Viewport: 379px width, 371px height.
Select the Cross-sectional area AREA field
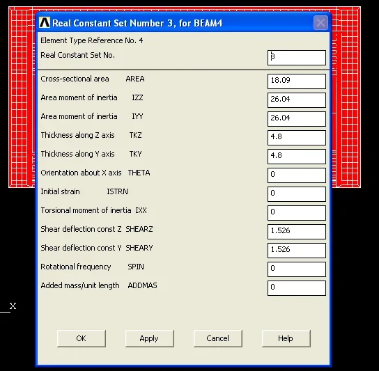coord(297,81)
